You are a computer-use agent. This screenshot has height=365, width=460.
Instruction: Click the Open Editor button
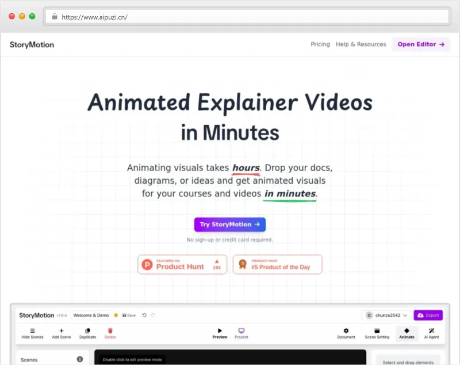tap(421, 44)
